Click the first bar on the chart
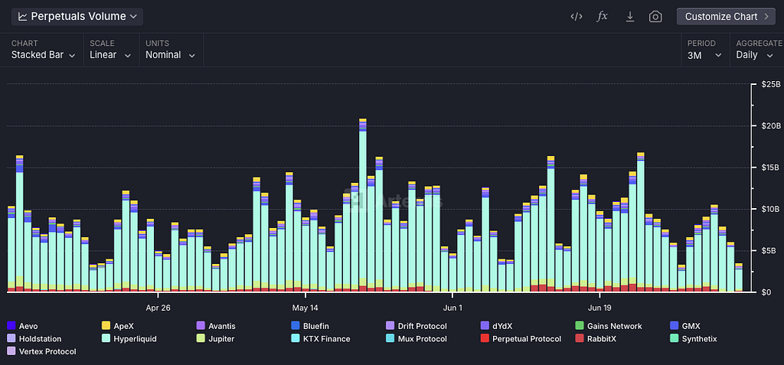 tap(11, 249)
